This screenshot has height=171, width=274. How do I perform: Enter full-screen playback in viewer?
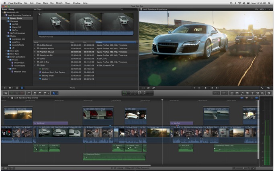[262, 88]
